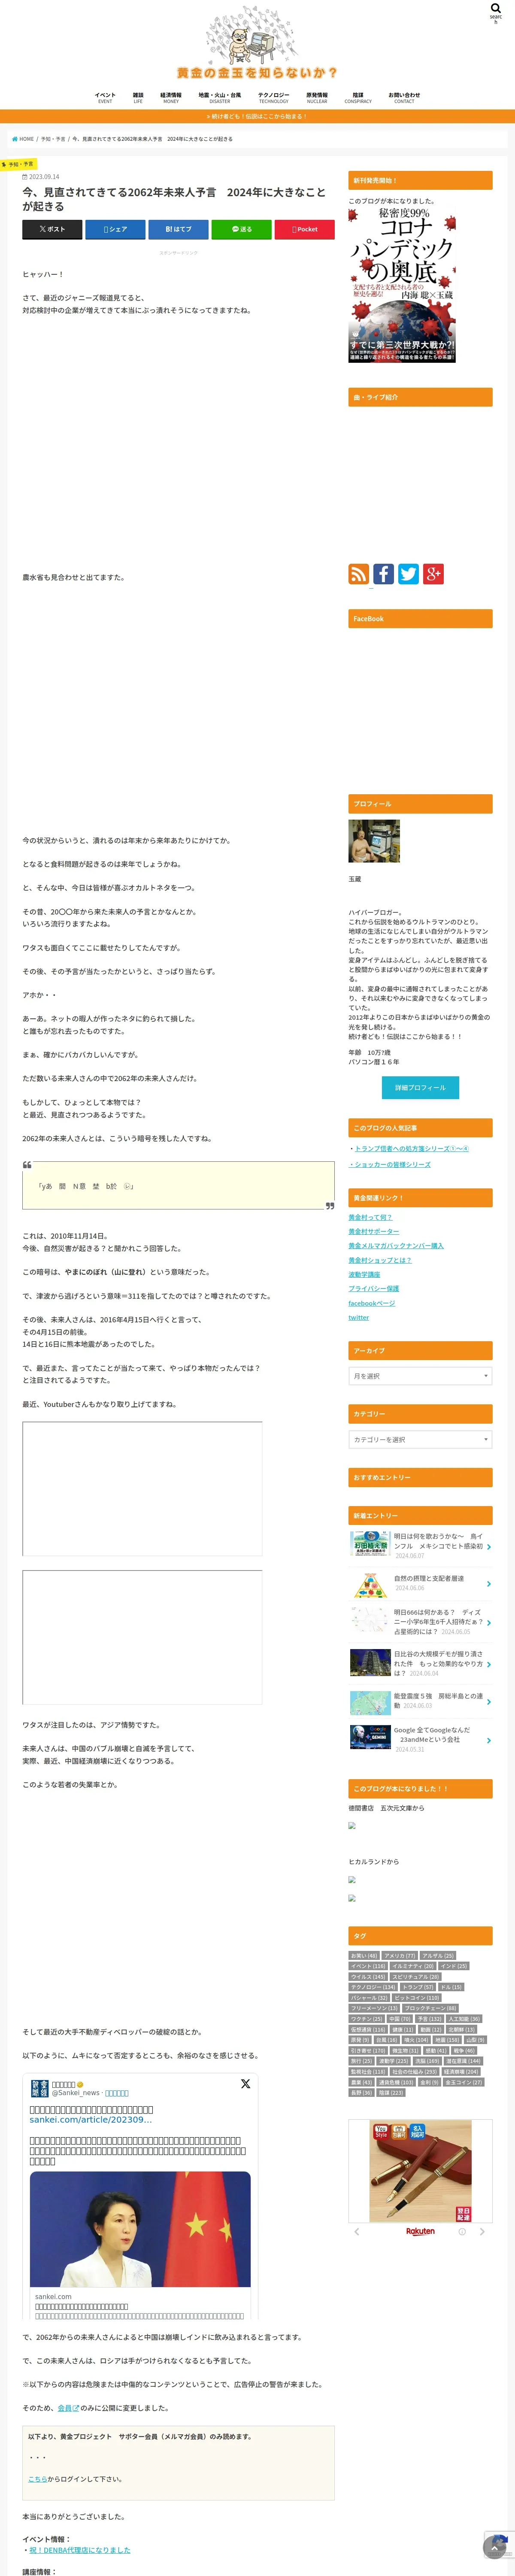Open the 黄金村って何？ link

[370, 1217]
